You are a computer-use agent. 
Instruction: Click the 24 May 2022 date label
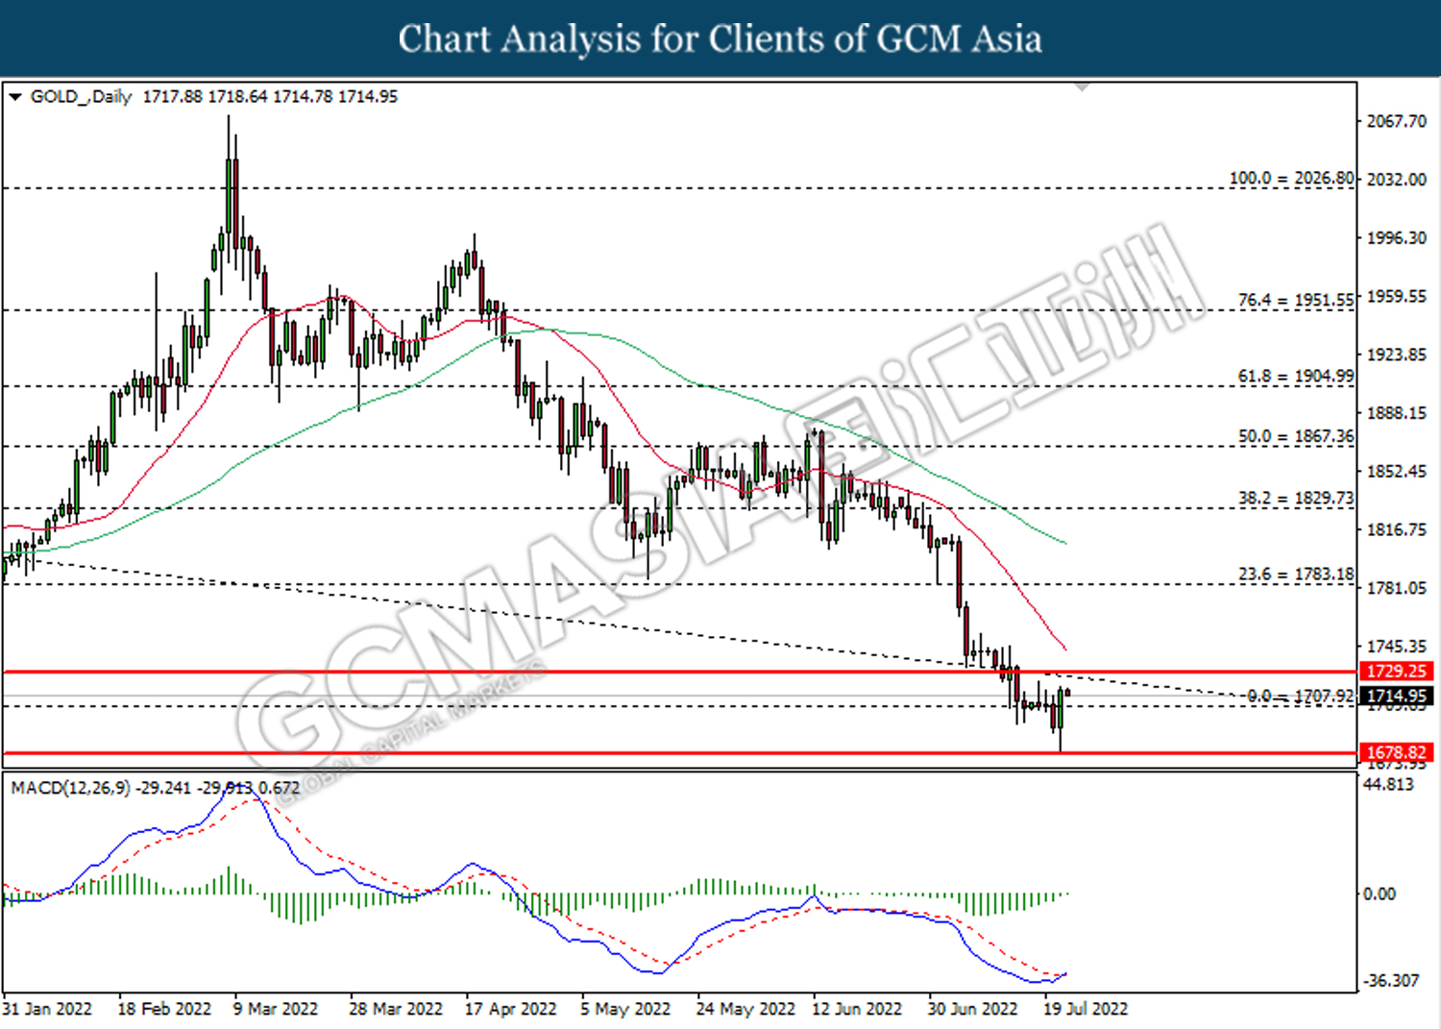coord(745,1009)
